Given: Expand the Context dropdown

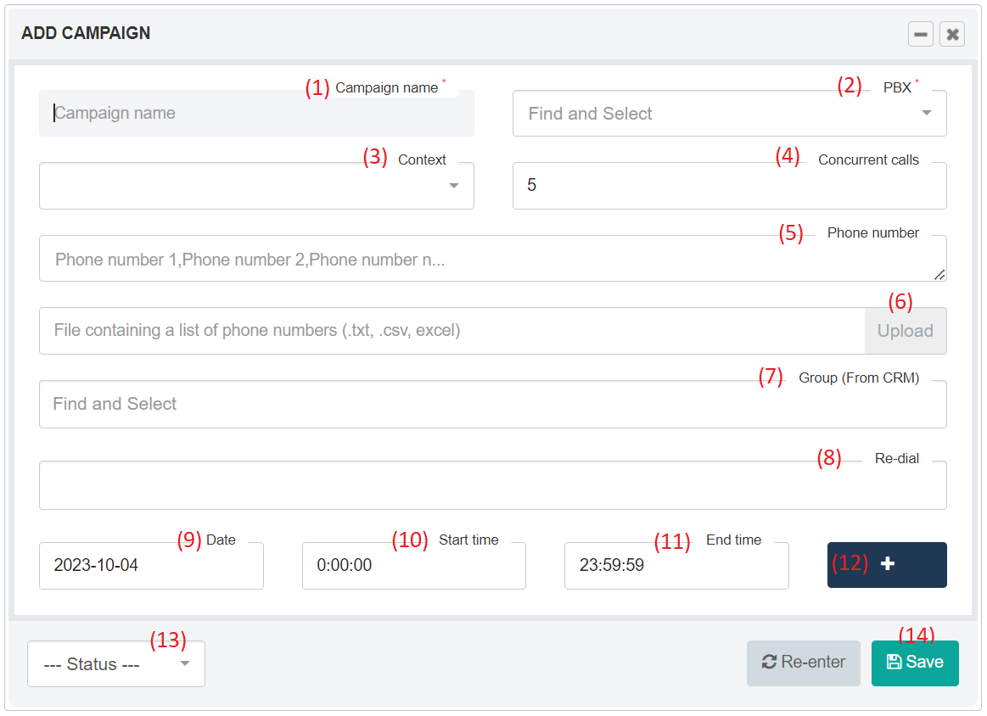Looking at the screenshot, I should [454, 186].
